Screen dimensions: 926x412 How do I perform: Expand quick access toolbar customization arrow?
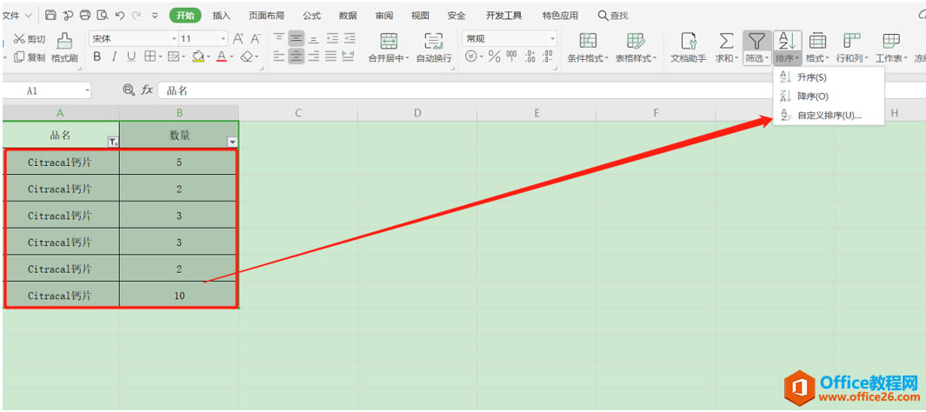[155, 16]
